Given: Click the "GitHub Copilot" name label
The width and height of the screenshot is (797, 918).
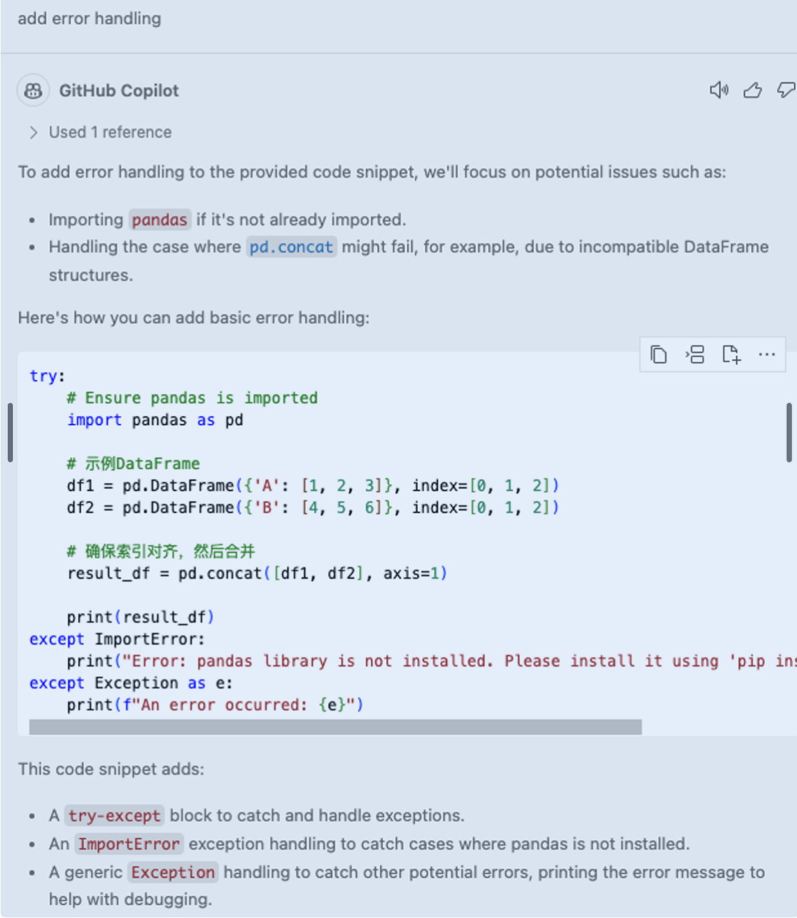Looking at the screenshot, I should pyautogui.click(x=119, y=91).
